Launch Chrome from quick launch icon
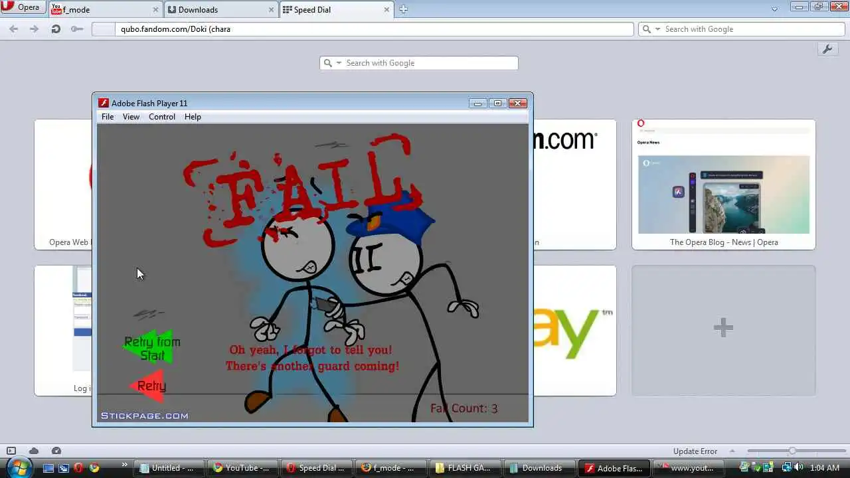850x478 pixels. click(94, 468)
